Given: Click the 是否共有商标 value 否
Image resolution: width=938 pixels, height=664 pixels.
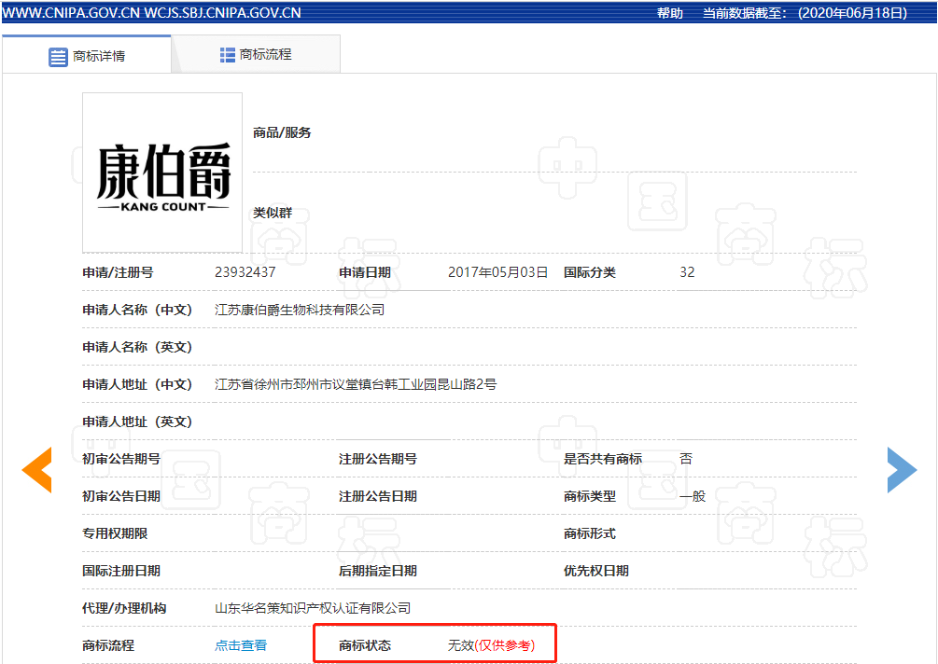Looking at the screenshot, I should tap(686, 459).
